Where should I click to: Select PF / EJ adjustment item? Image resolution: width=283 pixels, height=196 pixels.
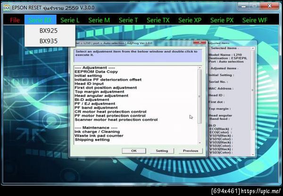point(95,103)
